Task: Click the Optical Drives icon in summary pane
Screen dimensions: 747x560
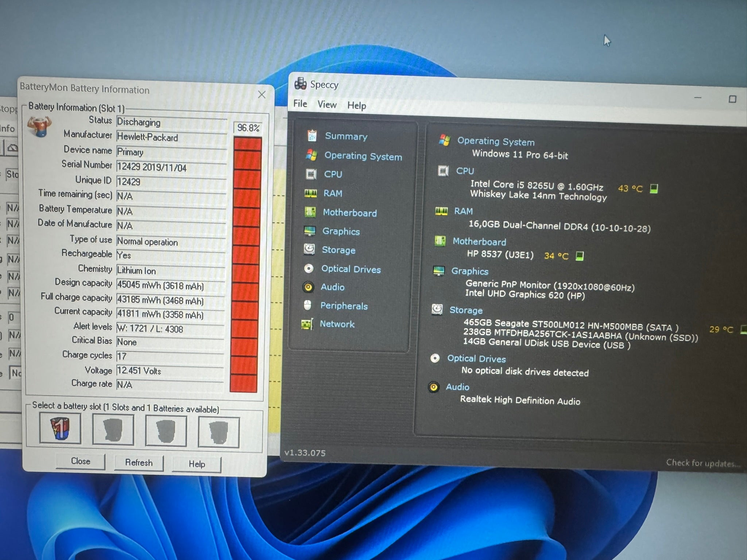Action: (x=435, y=358)
